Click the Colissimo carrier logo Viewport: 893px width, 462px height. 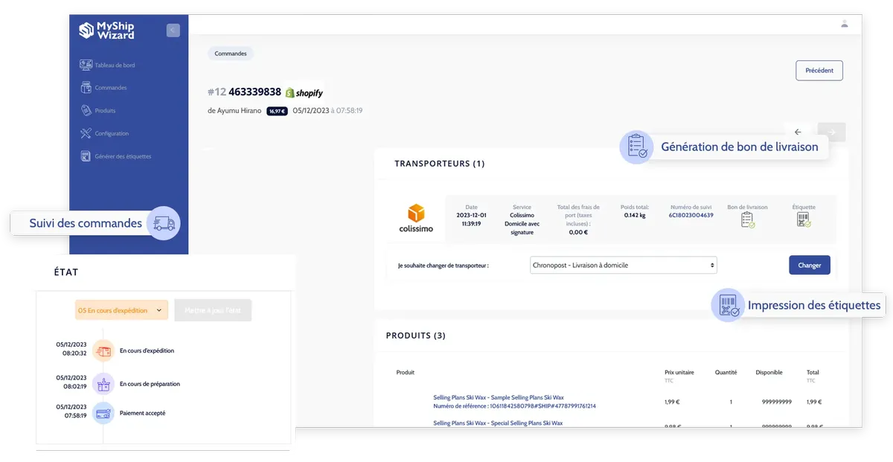[416, 219]
